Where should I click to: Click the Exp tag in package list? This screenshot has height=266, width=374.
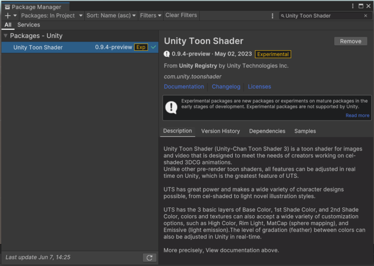pyautogui.click(x=141, y=47)
